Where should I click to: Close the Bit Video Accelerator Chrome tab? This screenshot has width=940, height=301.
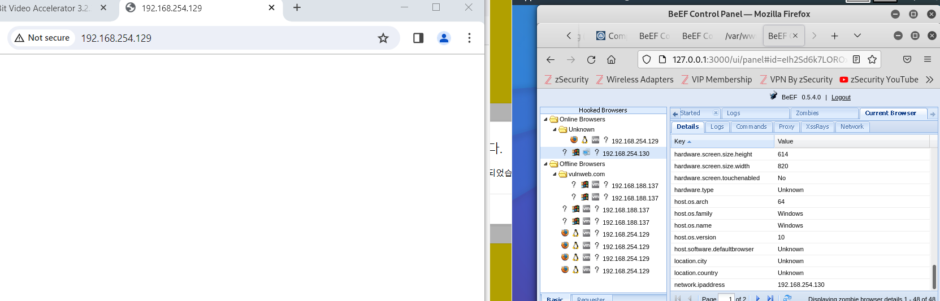point(103,8)
